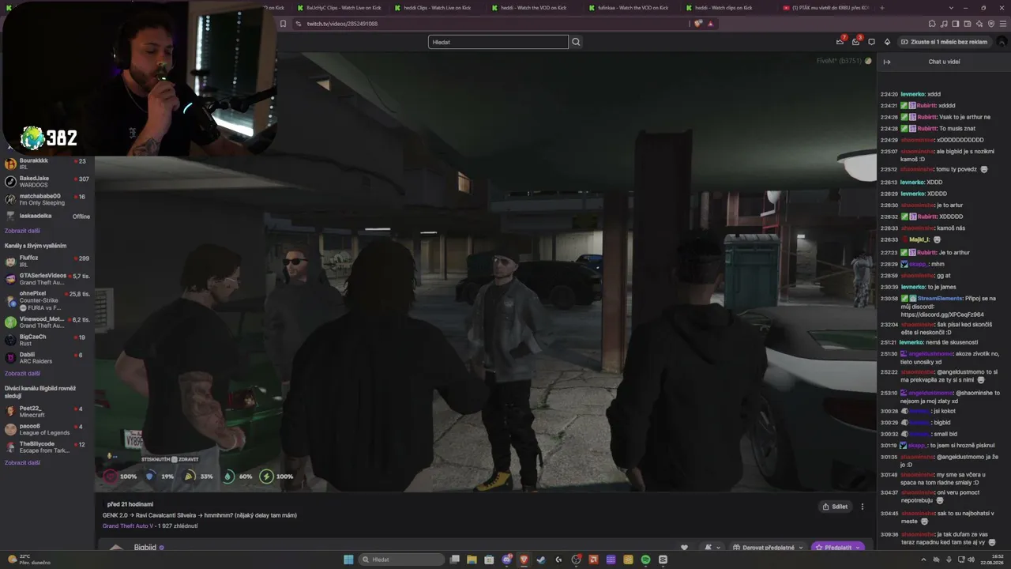The width and height of the screenshot is (1011, 569).
Task: Open the browser extensions puzzle icon
Action: pos(932,24)
